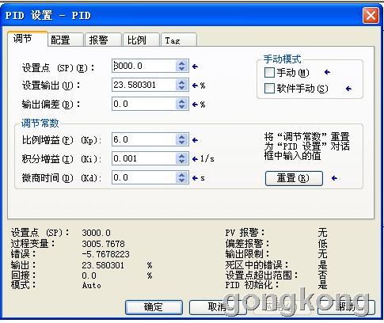This screenshot has width=384, height=323.
Task: Adjust 设置输出 value with spinner
Action: point(181,85)
